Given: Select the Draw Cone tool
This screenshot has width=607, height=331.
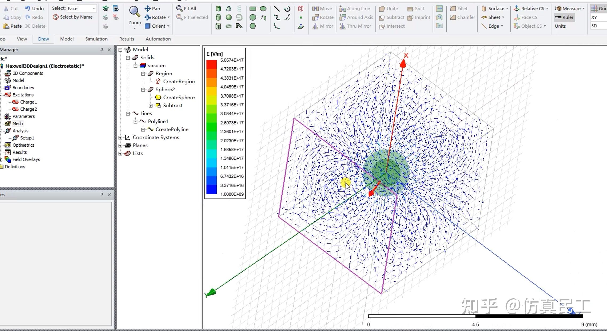Looking at the screenshot, I should [x=229, y=9].
